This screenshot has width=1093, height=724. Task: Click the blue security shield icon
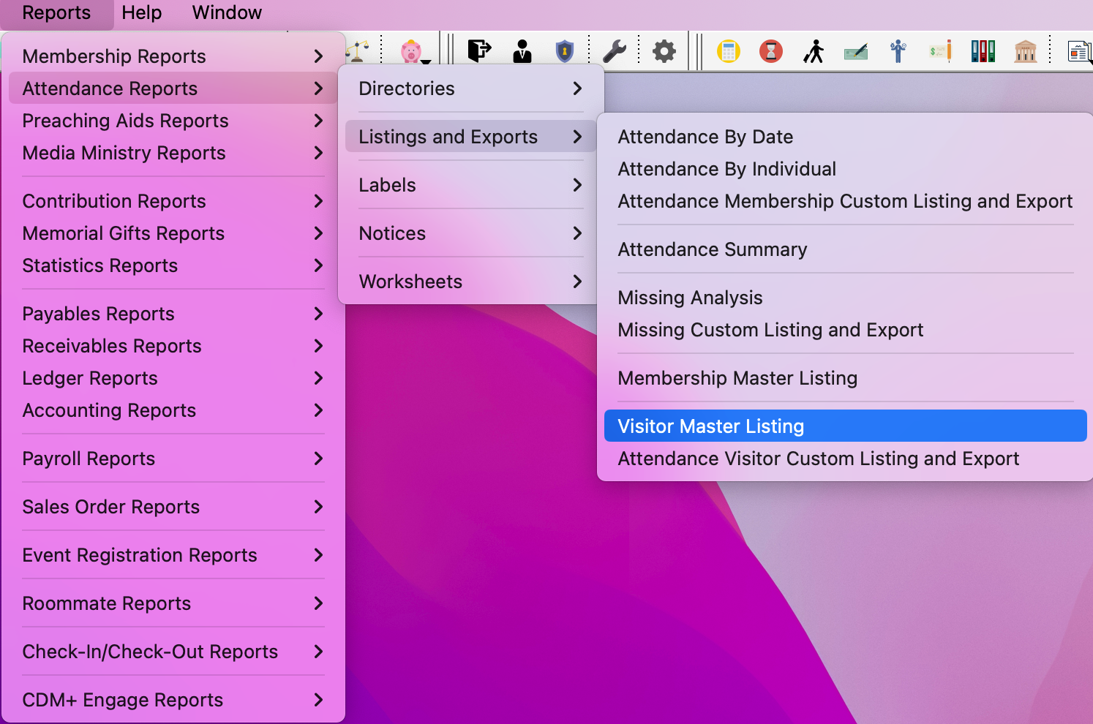point(564,51)
